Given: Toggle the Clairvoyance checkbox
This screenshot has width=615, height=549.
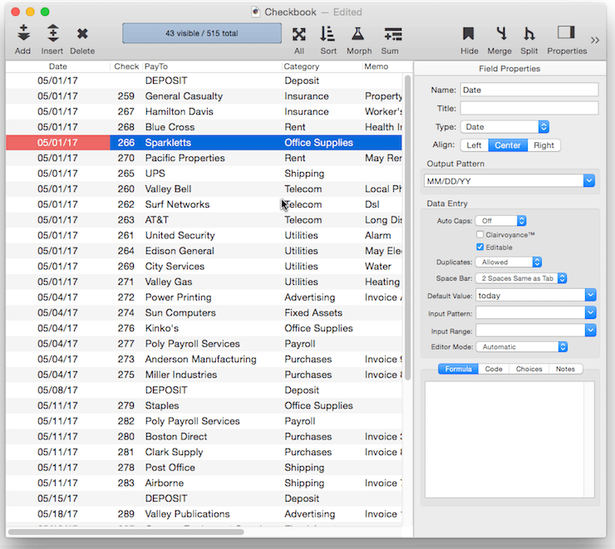Looking at the screenshot, I should pos(480,234).
